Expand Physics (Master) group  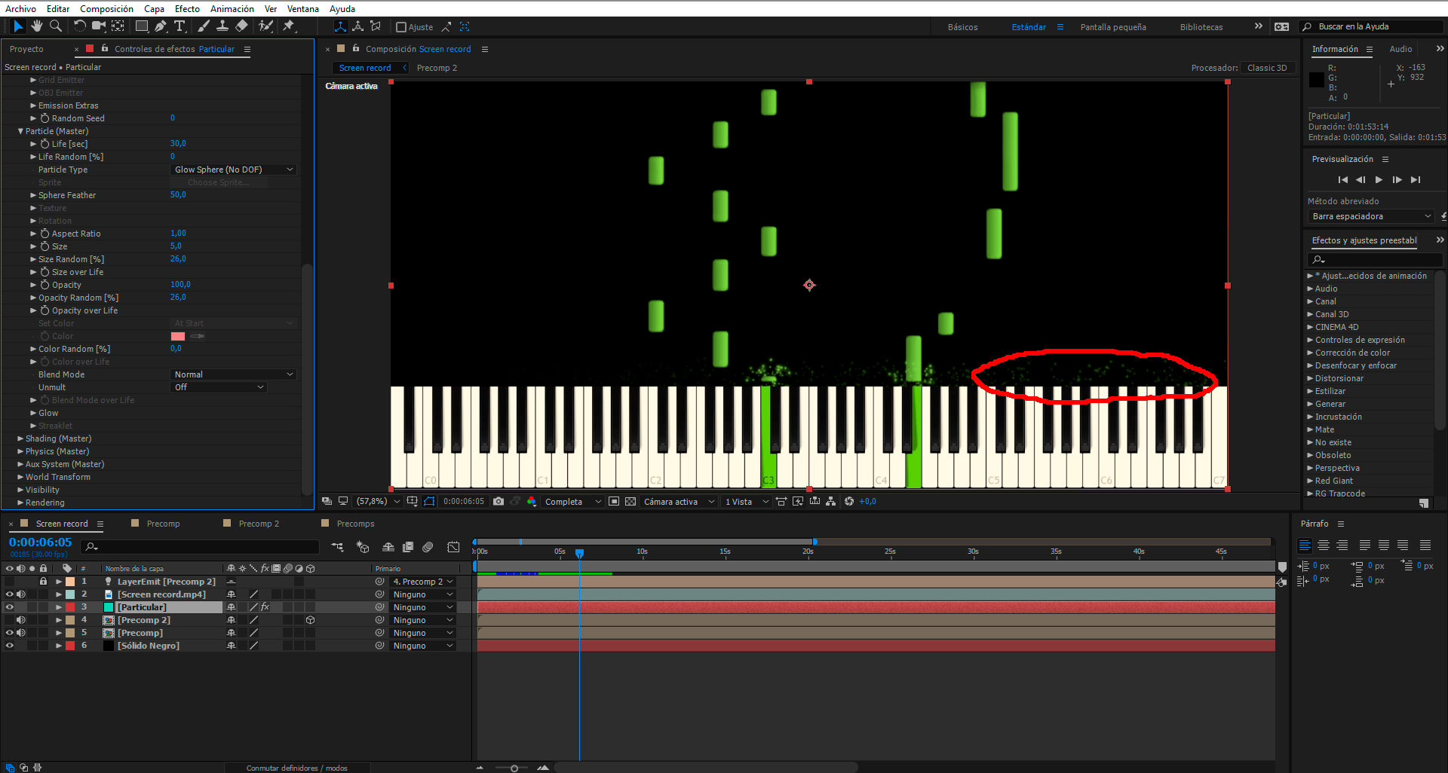[x=20, y=452]
